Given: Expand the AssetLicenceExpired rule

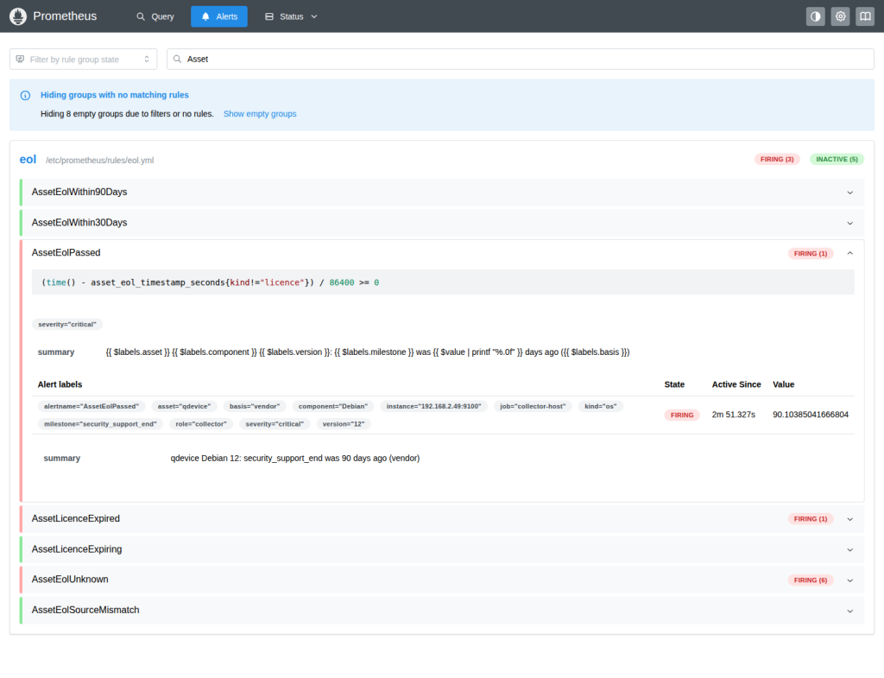Looking at the screenshot, I should tap(442, 519).
